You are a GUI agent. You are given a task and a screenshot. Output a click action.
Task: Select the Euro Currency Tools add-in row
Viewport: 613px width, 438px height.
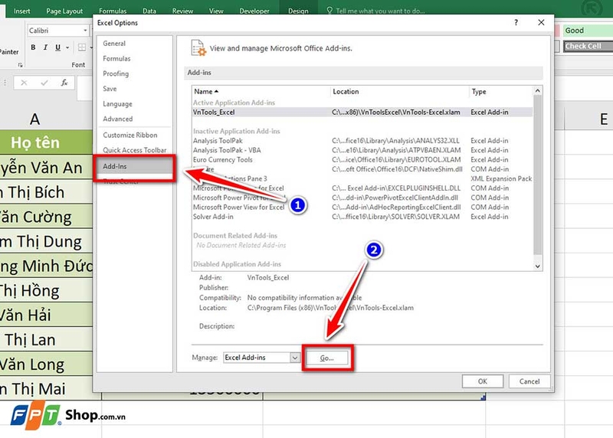[362, 159]
